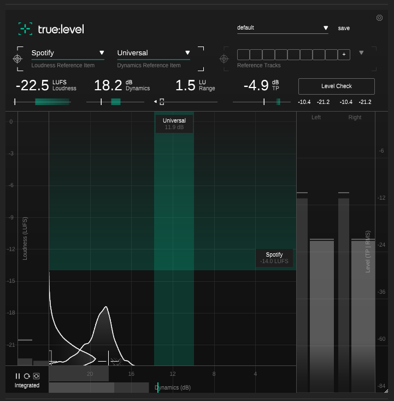Reset the measurement with circular arrow icon
The image size is (394, 401).
coord(27,376)
